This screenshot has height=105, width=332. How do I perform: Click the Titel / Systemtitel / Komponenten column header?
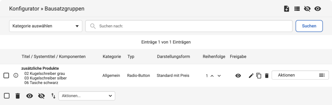pyautogui.click(x=54, y=56)
